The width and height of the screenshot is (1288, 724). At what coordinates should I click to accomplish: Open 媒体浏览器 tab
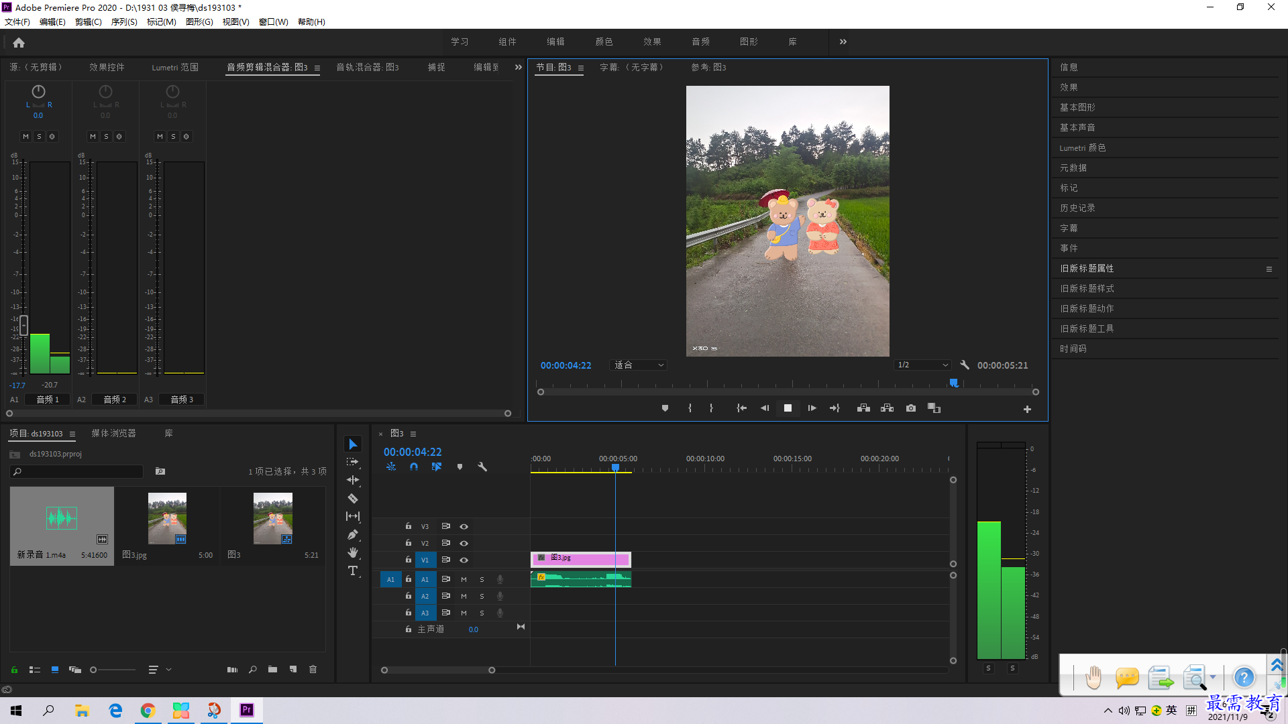click(113, 433)
